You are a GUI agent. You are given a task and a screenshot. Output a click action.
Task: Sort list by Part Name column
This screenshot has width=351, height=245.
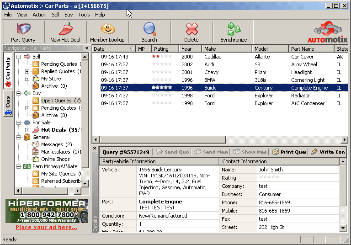pos(311,49)
